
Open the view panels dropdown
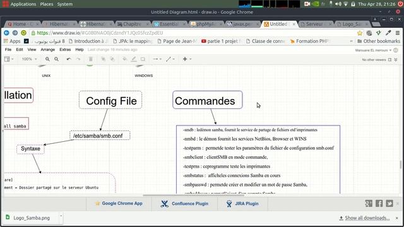pos(9,59)
